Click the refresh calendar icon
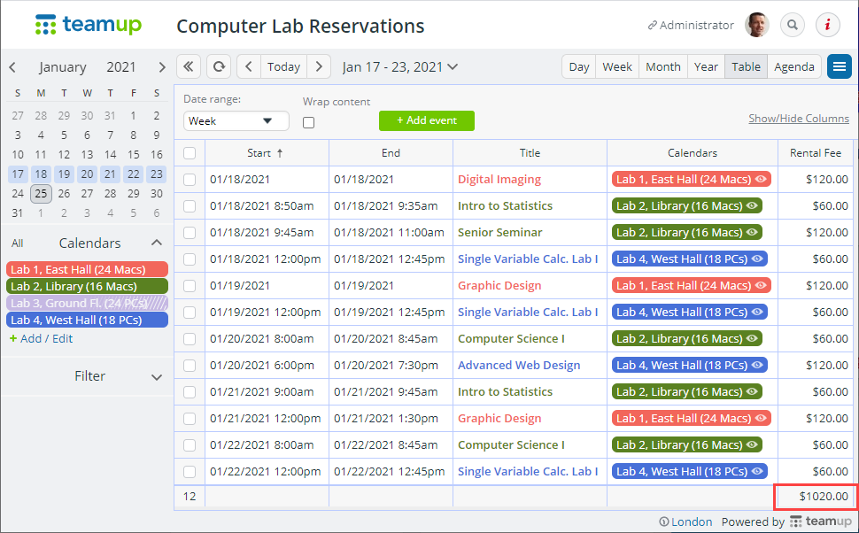 click(x=219, y=66)
